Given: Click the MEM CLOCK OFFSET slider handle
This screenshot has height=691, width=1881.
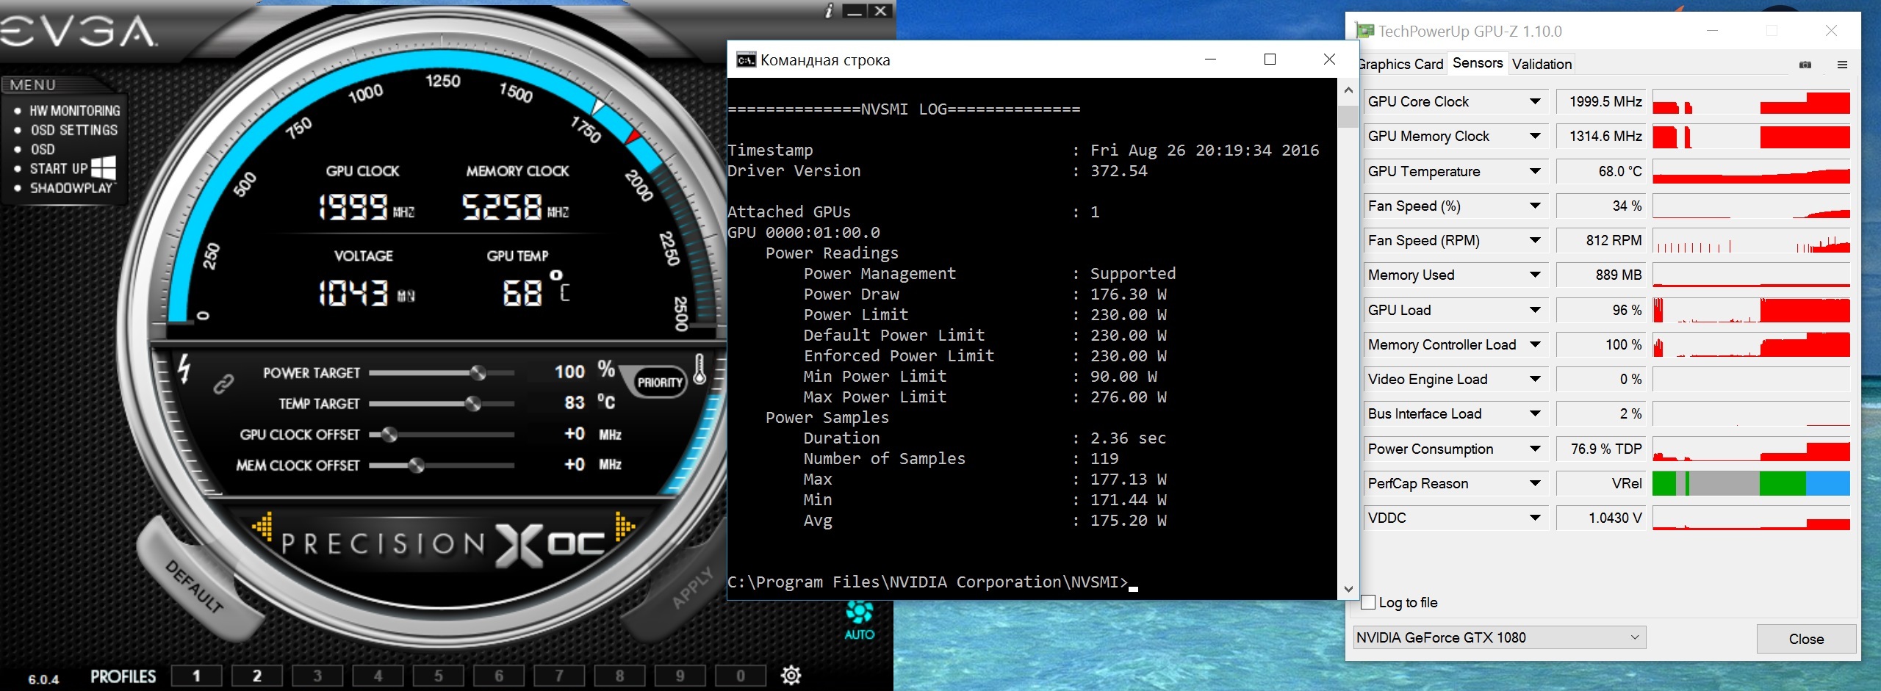Looking at the screenshot, I should tap(416, 465).
